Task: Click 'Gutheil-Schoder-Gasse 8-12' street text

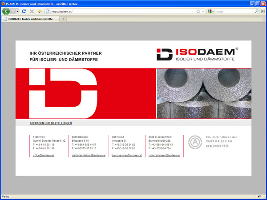Action: (49, 141)
